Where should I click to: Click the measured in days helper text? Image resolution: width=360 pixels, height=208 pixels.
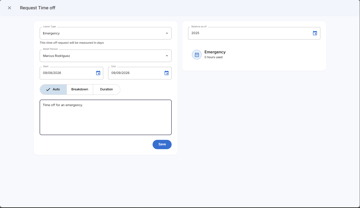pyautogui.click(x=72, y=43)
